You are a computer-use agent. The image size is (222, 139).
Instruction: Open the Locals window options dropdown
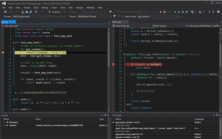click(x=102, y=115)
